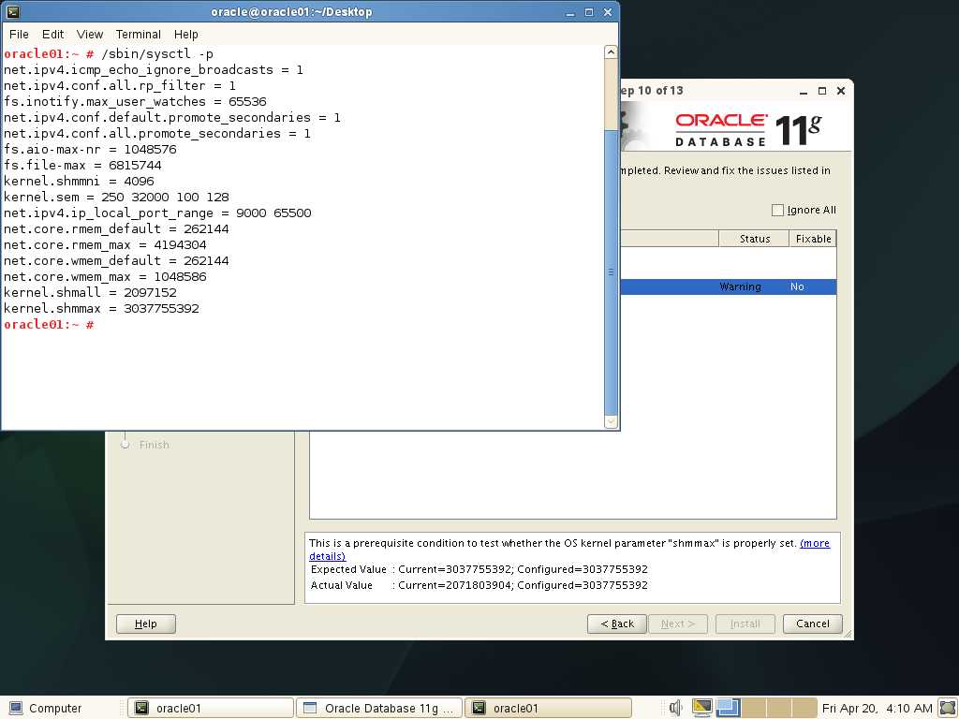Click the Fixable column header
Screen dimensions: 959x719
[813, 239]
